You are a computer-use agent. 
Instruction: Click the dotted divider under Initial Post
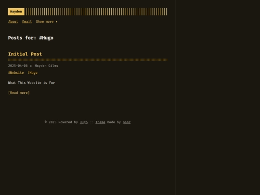pyautogui.click(x=88, y=60)
